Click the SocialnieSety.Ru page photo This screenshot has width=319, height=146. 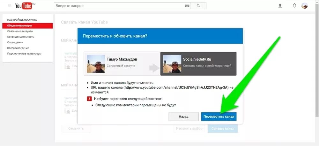[172, 64]
